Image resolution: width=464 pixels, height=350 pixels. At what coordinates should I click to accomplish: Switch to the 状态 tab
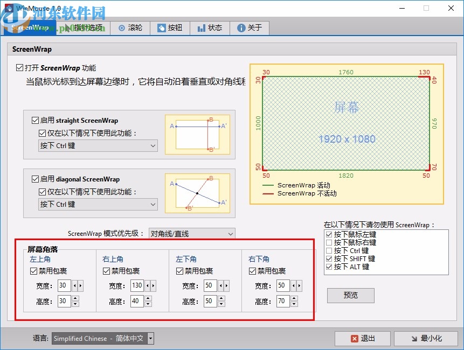(210, 28)
